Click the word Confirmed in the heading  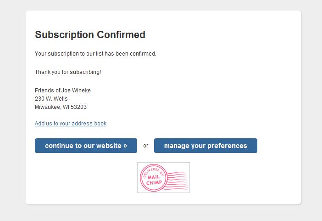pyautogui.click(x=121, y=34)
